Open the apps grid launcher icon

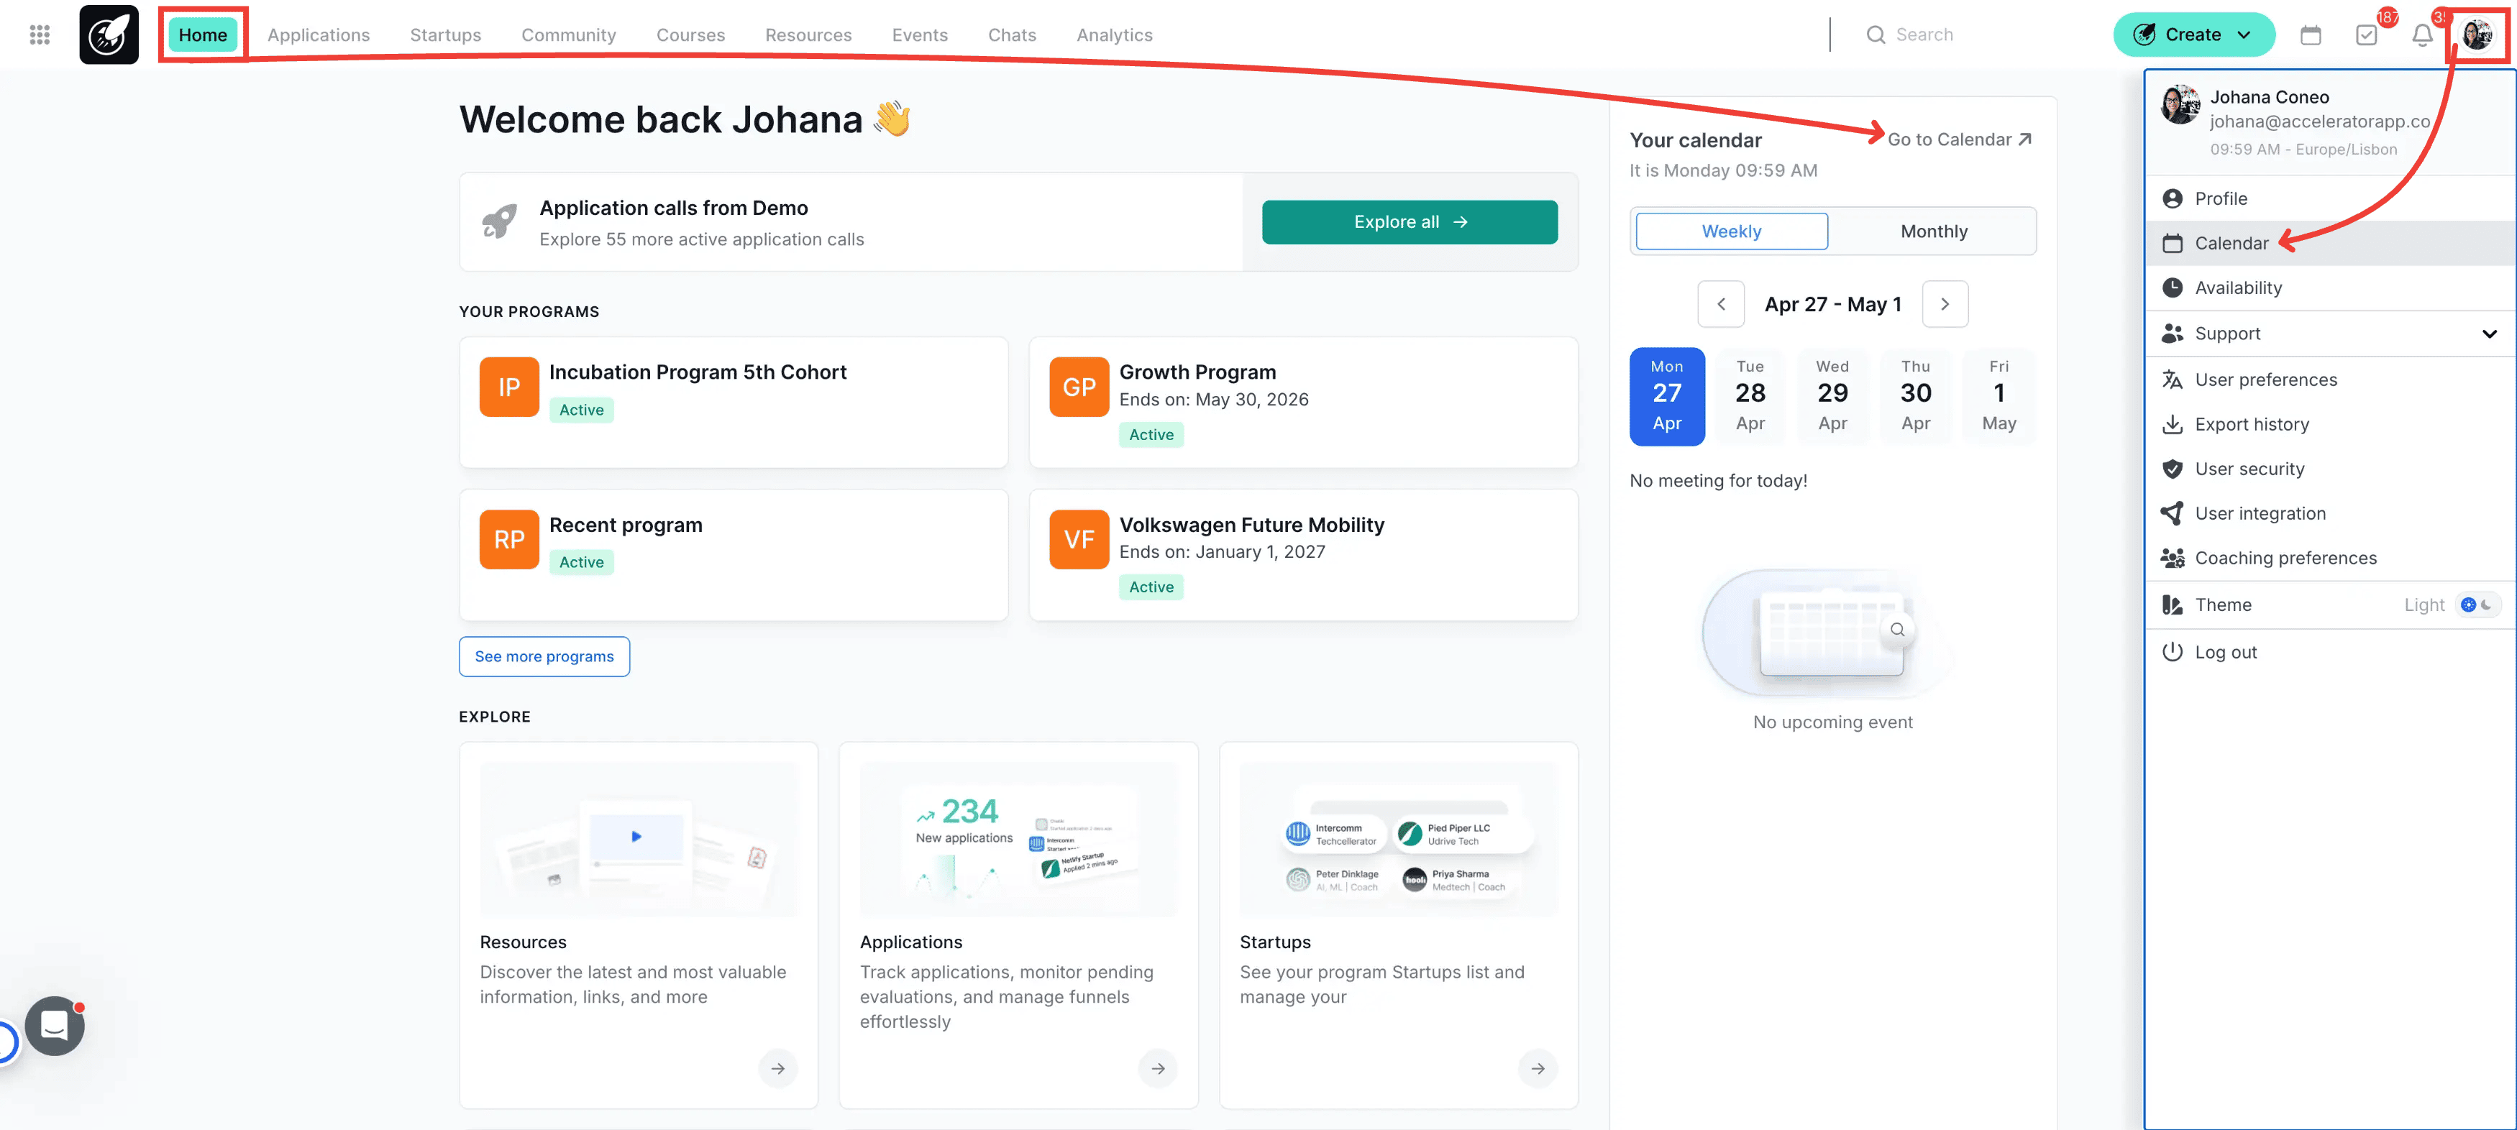tap(39, 35)
